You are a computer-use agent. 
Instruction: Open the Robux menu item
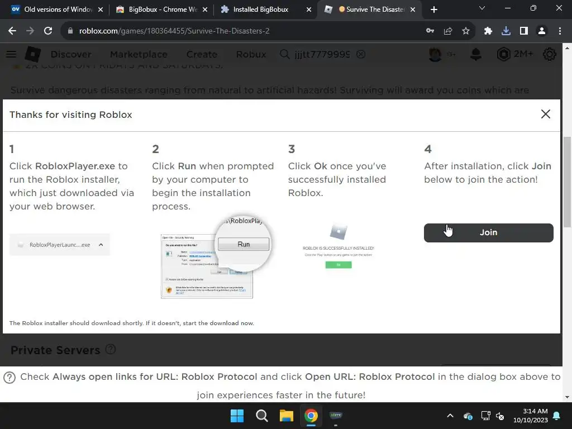251,54
